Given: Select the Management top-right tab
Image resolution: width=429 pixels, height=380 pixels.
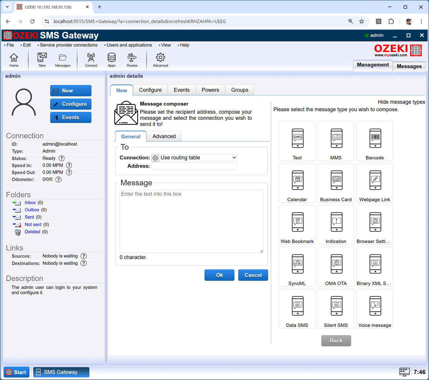Looking at the screenshot, I should 373,65.
